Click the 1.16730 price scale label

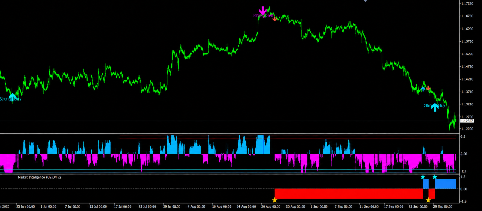pyautogui.click(x=467, y=16)
